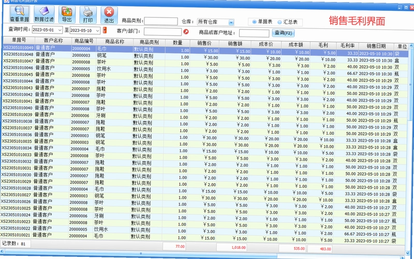Focus the 客户/部门 input field

coord(162,31)
